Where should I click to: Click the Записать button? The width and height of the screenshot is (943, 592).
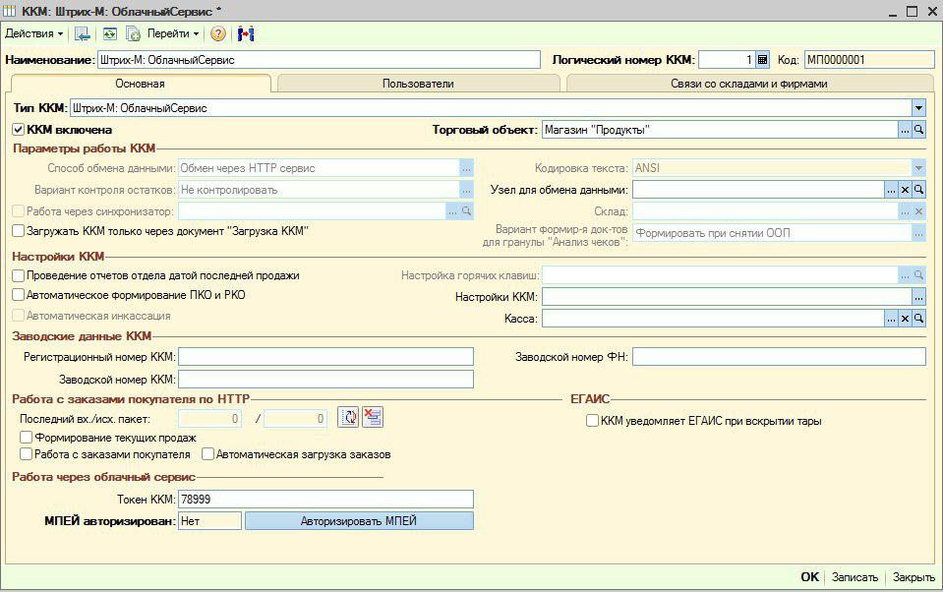pos(854,577)
